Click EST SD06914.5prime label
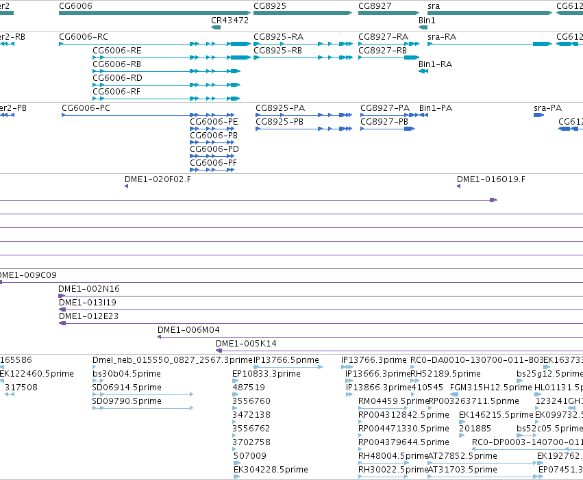The height and width of the screenshot is (480, 583). click(127, 388)
